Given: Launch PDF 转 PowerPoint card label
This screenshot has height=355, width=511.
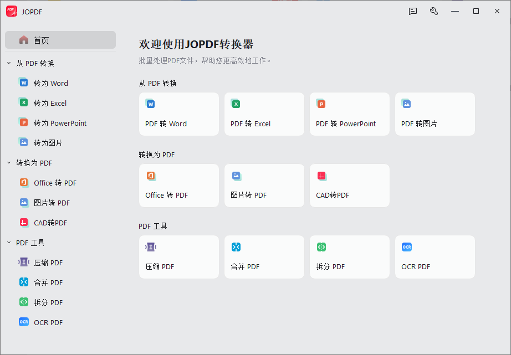Looking at the screenshot, I should click(x=346, y=124).
